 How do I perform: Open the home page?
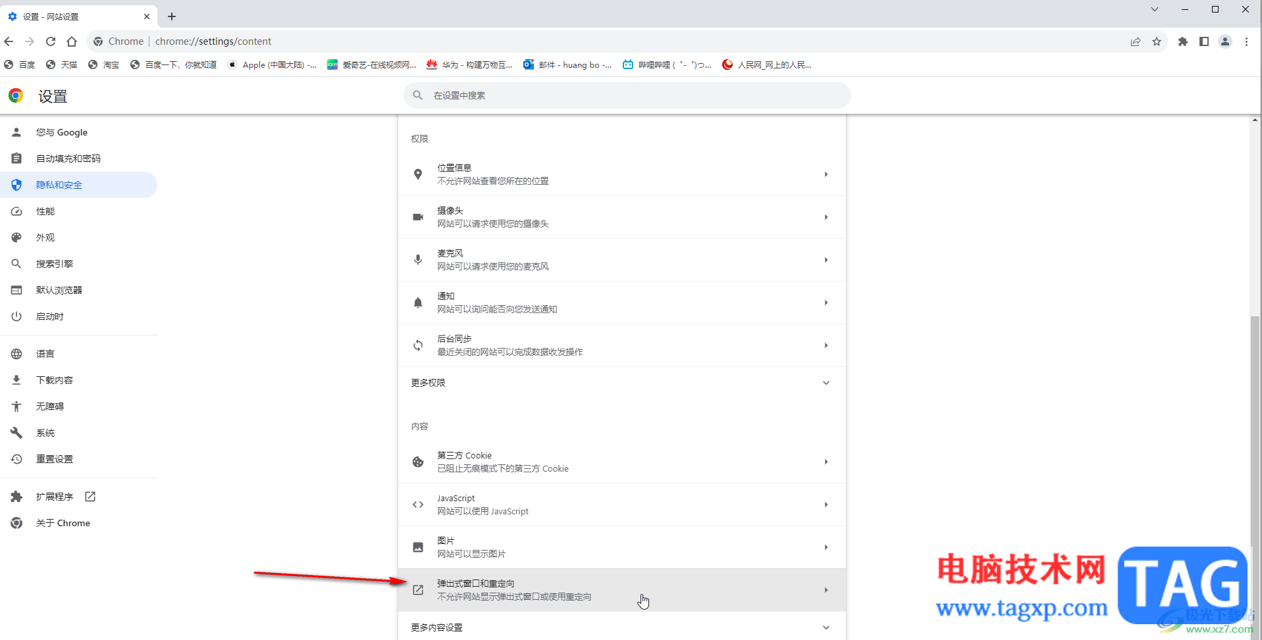point(72,41)
